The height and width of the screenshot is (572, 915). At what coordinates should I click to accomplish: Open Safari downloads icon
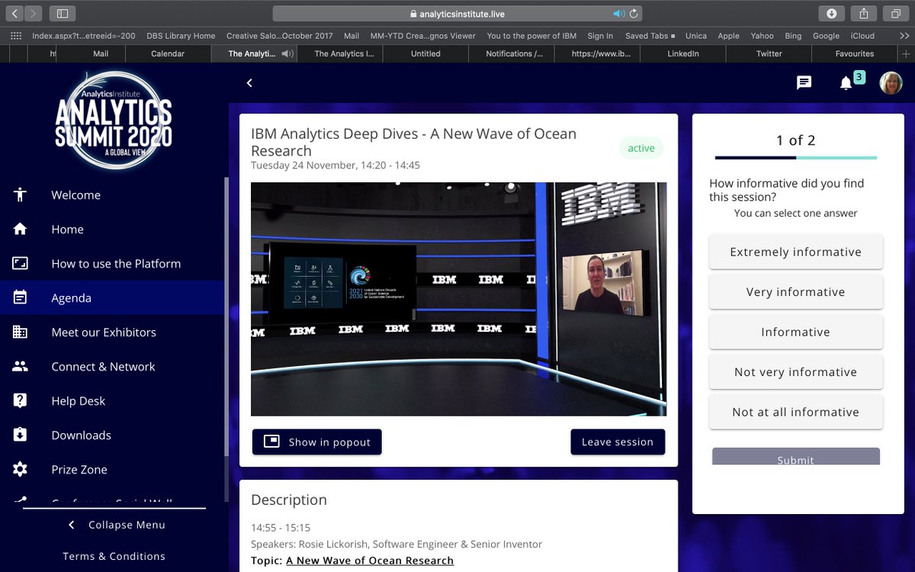[x=830, y=14]
